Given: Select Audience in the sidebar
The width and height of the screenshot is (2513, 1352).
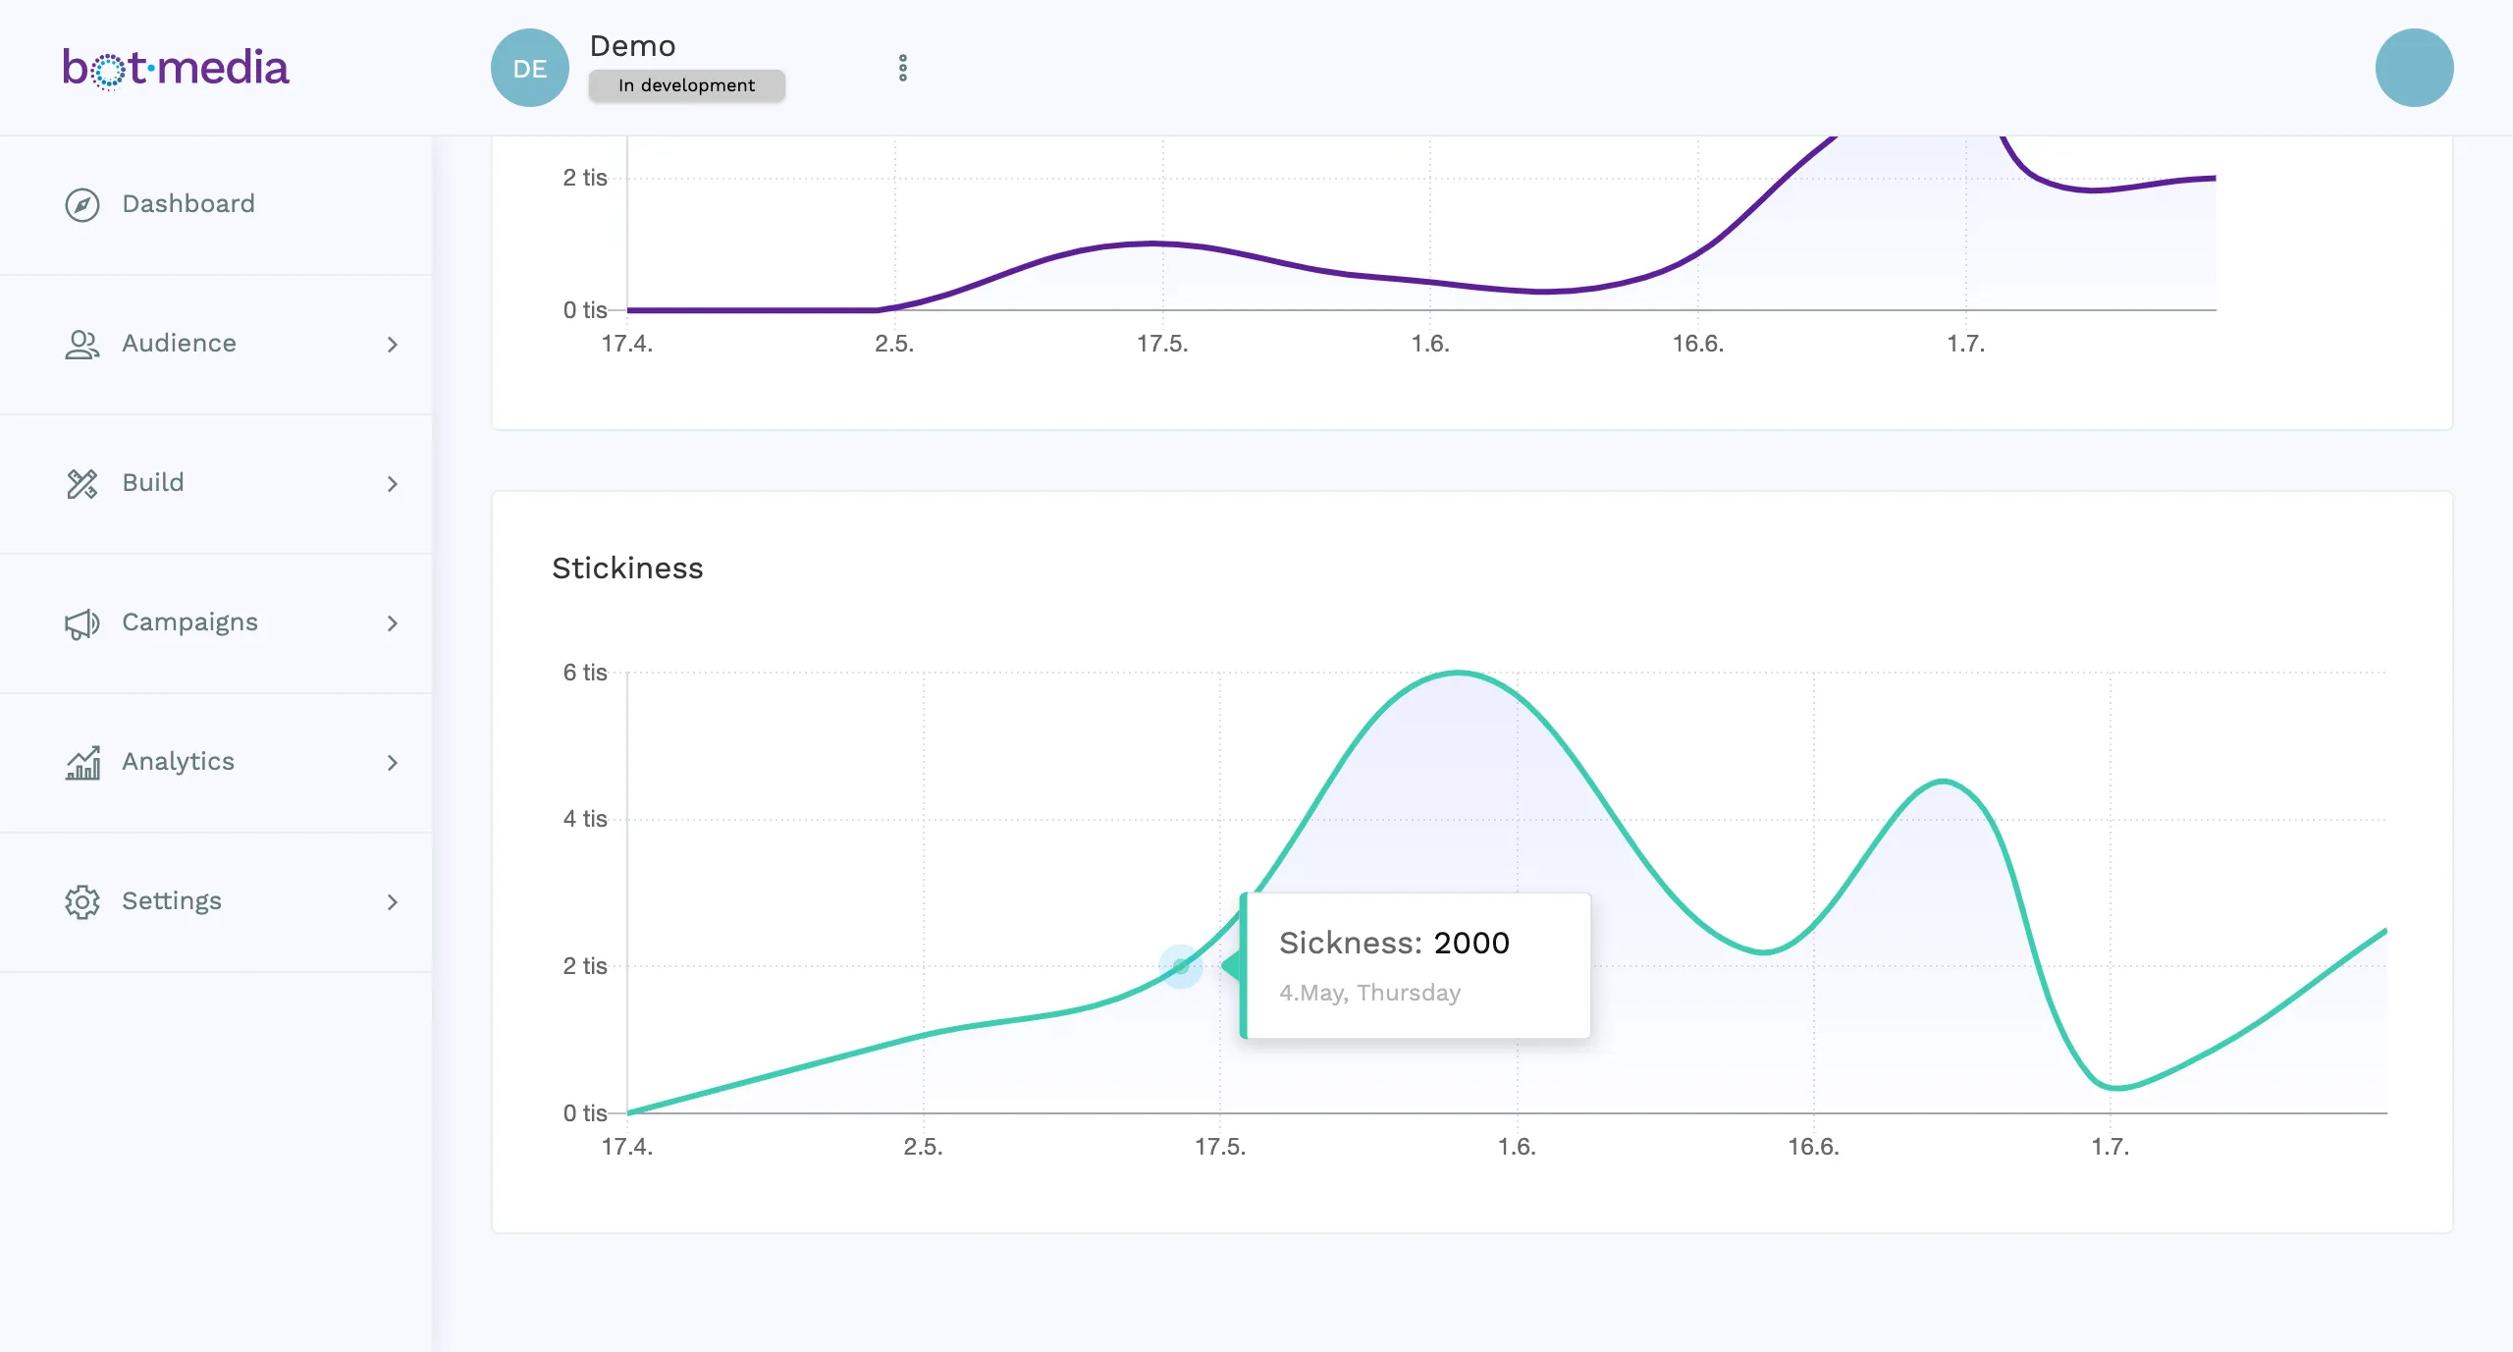Looking at the screenshot, I should (216, 344).
